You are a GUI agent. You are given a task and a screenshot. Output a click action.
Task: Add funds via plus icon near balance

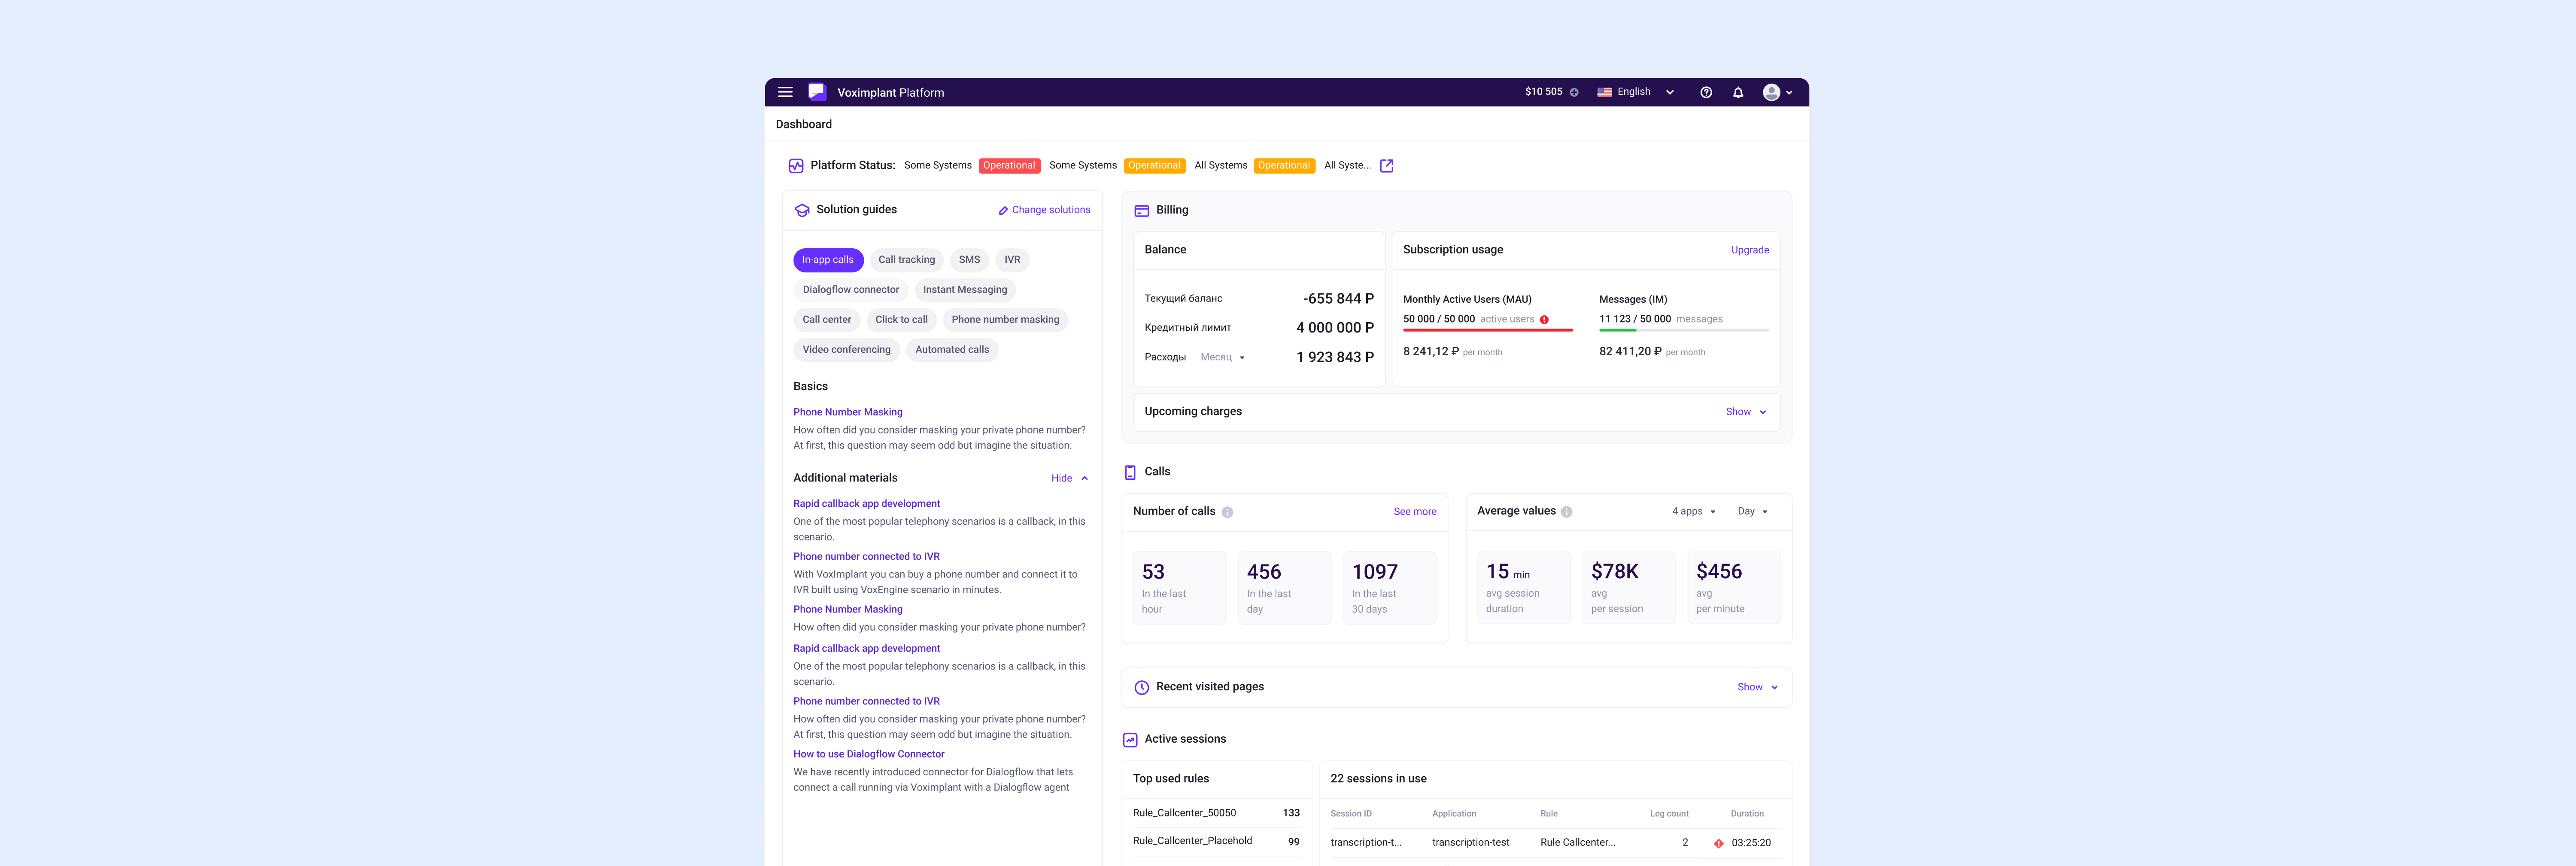click(1574, 92)
